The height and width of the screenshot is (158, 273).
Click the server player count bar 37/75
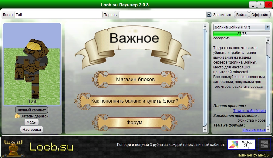(241, 34)
